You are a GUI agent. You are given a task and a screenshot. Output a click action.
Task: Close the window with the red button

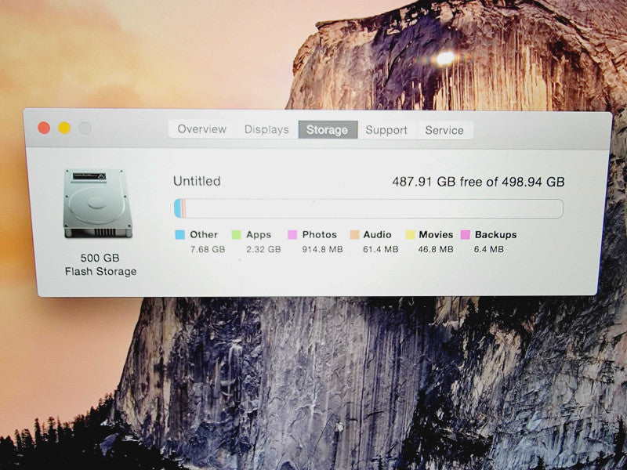[x=44, y=128]
